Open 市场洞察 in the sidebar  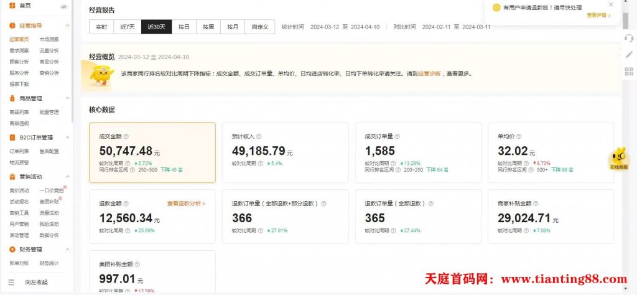coord(49,39)
